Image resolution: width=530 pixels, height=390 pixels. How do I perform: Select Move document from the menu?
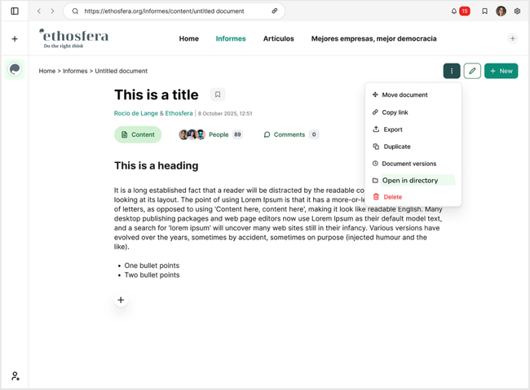click(x=404, y=95)
